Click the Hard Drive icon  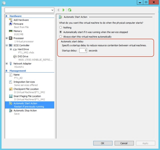pyautogui.click(x=15, y=49)
